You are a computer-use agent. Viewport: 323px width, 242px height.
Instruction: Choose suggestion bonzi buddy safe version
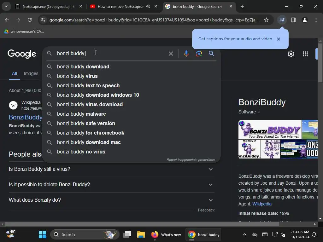click(132, 124)
